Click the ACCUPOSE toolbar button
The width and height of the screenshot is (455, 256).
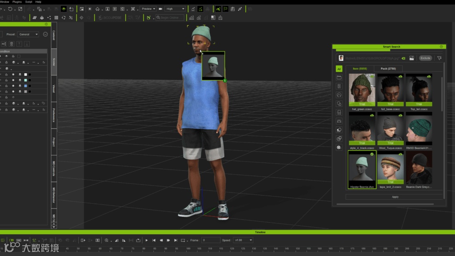click(110, 18)
